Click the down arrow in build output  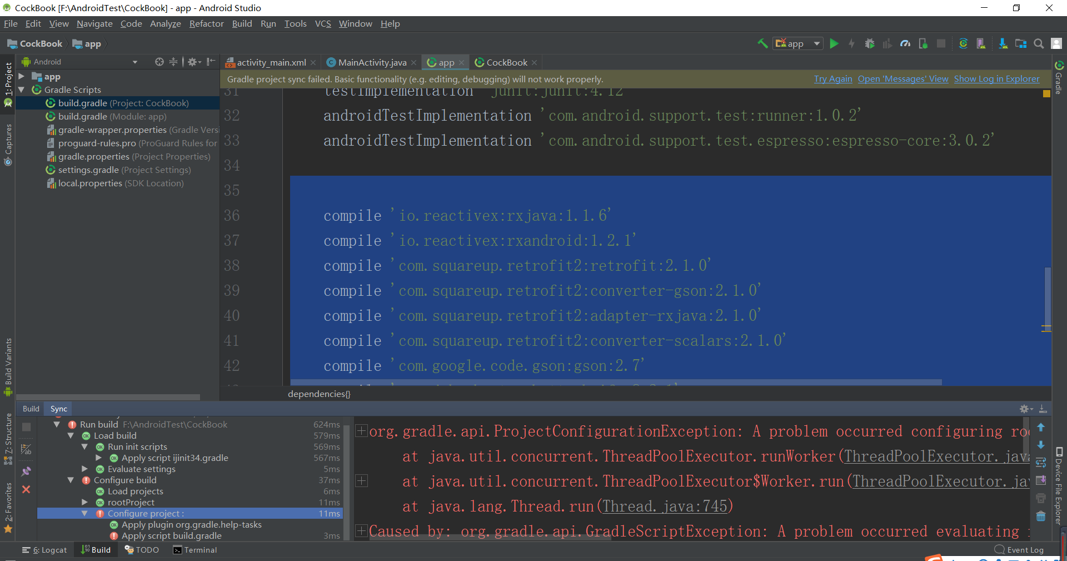pyautogui.click(x=1041, y=445)
